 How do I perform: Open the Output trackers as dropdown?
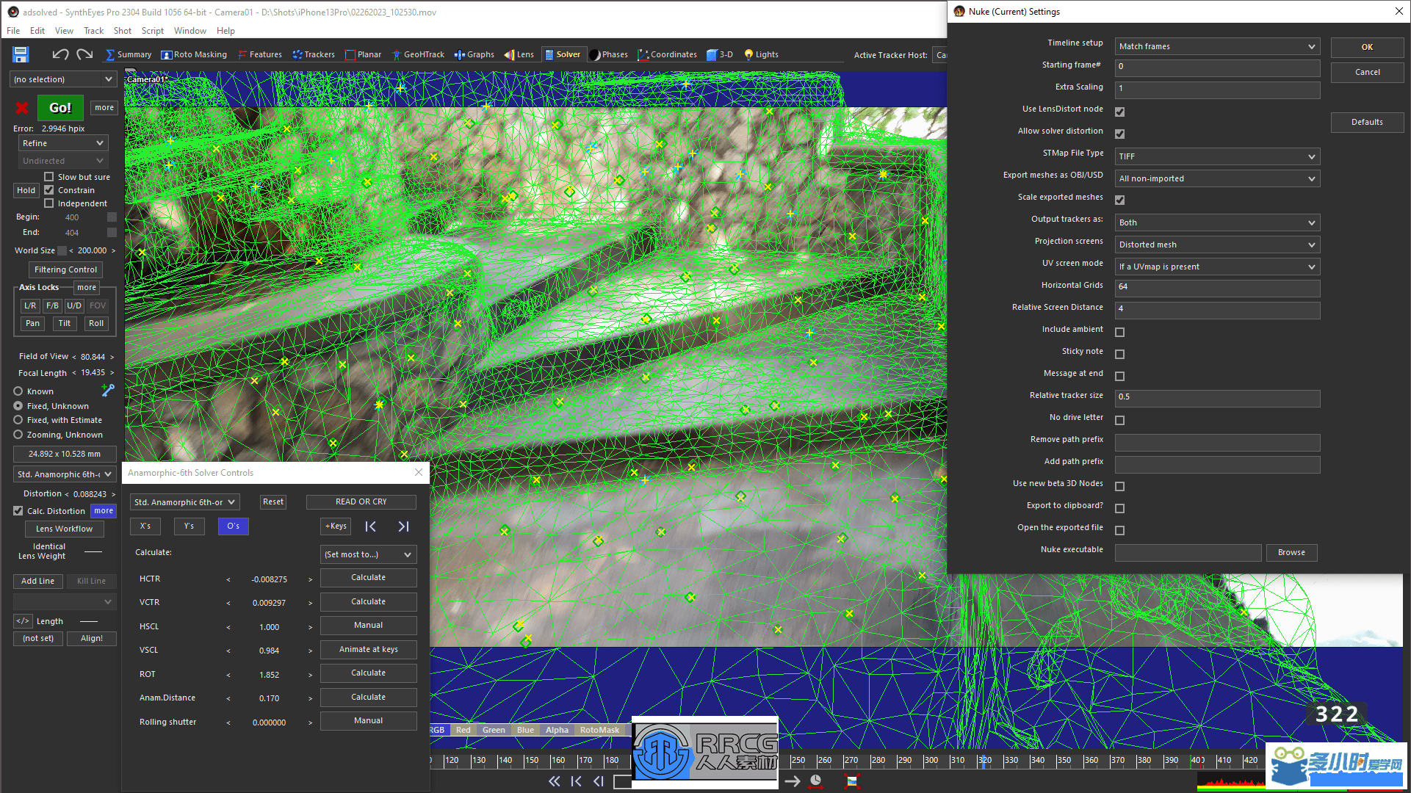(x=1217, y=222)
